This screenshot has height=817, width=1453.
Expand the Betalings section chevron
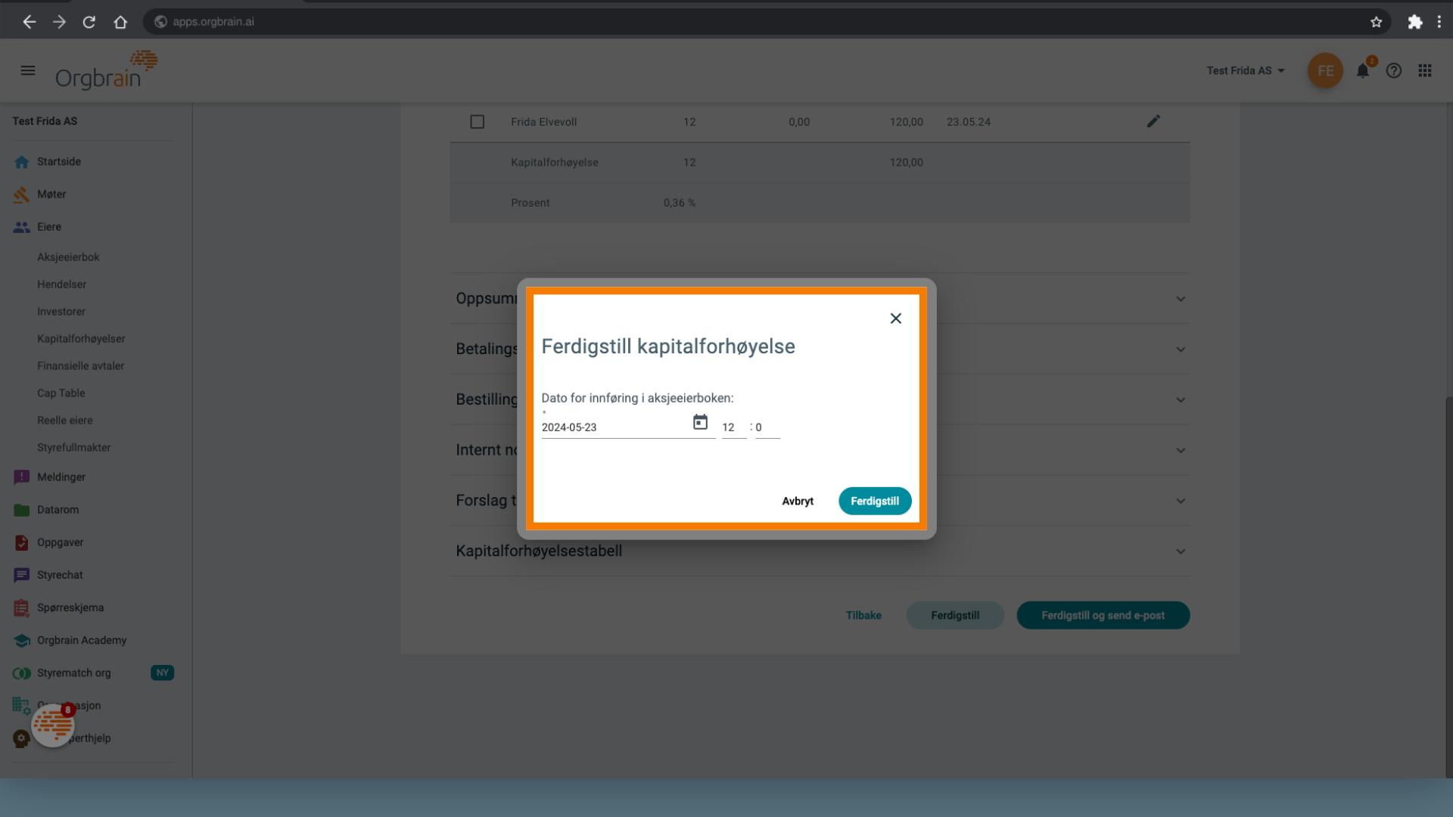(1181, 349)
